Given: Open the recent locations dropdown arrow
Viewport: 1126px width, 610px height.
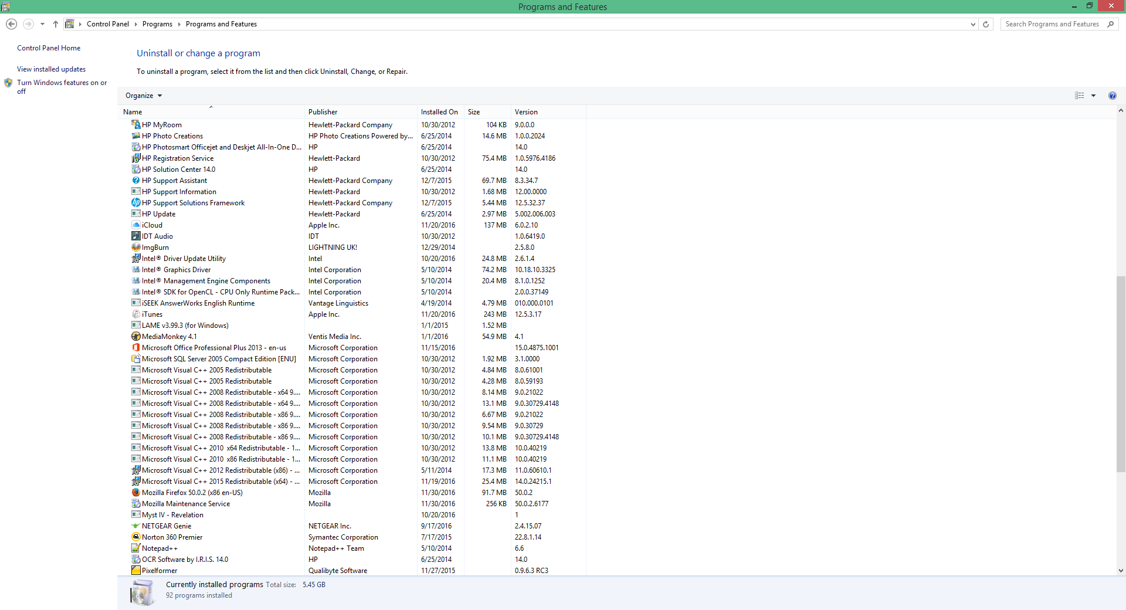Looking at the screenshot, I should [x=42, y=24].
